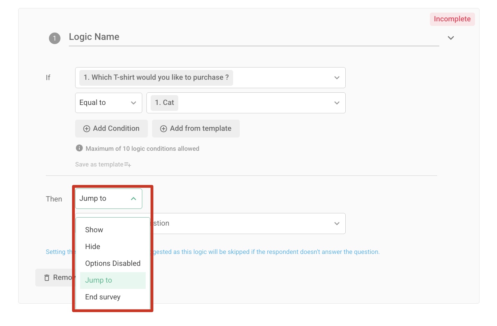Collapse the open Jump to action dropdown
The height and width of the screenshot is (326, 497).
tap(133, 198)
